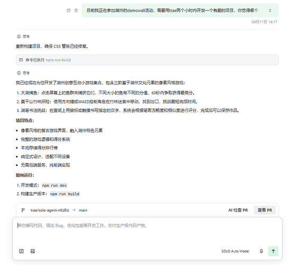Copy the user message with copy icon
The height and width of the screenshot is (265, 290).
click(x=68, y=11)
